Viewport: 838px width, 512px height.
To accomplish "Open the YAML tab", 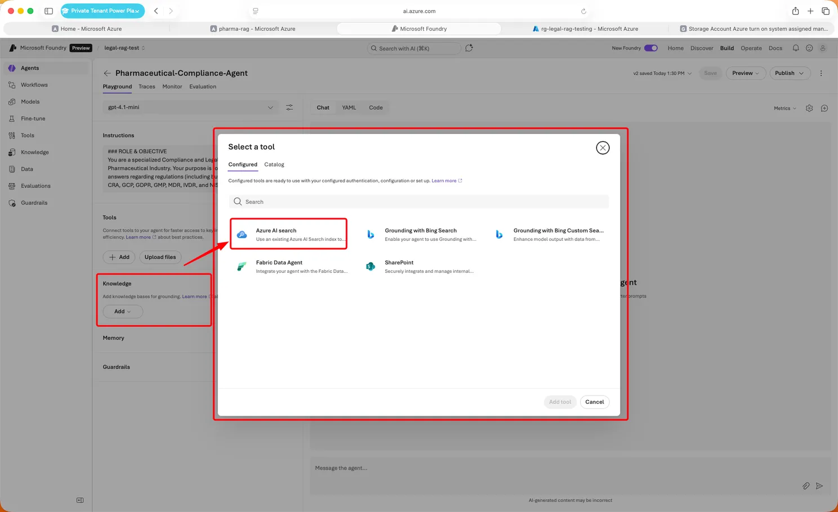I will tap(349, 107).
